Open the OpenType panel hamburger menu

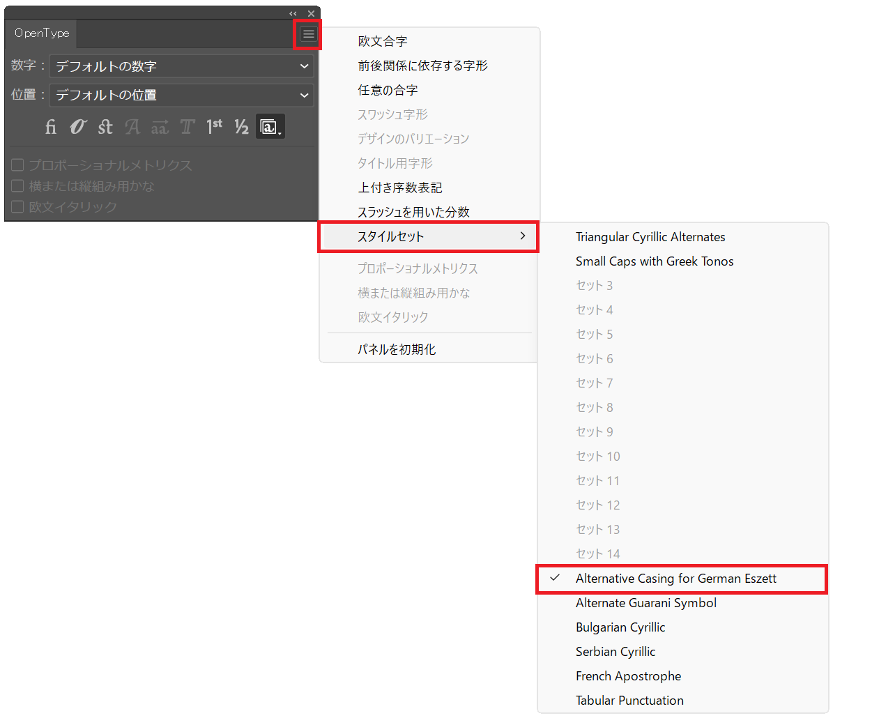pos(308,34)
